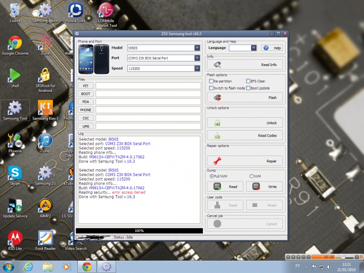Click the PT language indicator in taskbar
Viewport: 364px width, 273px height.
point(298,266)
